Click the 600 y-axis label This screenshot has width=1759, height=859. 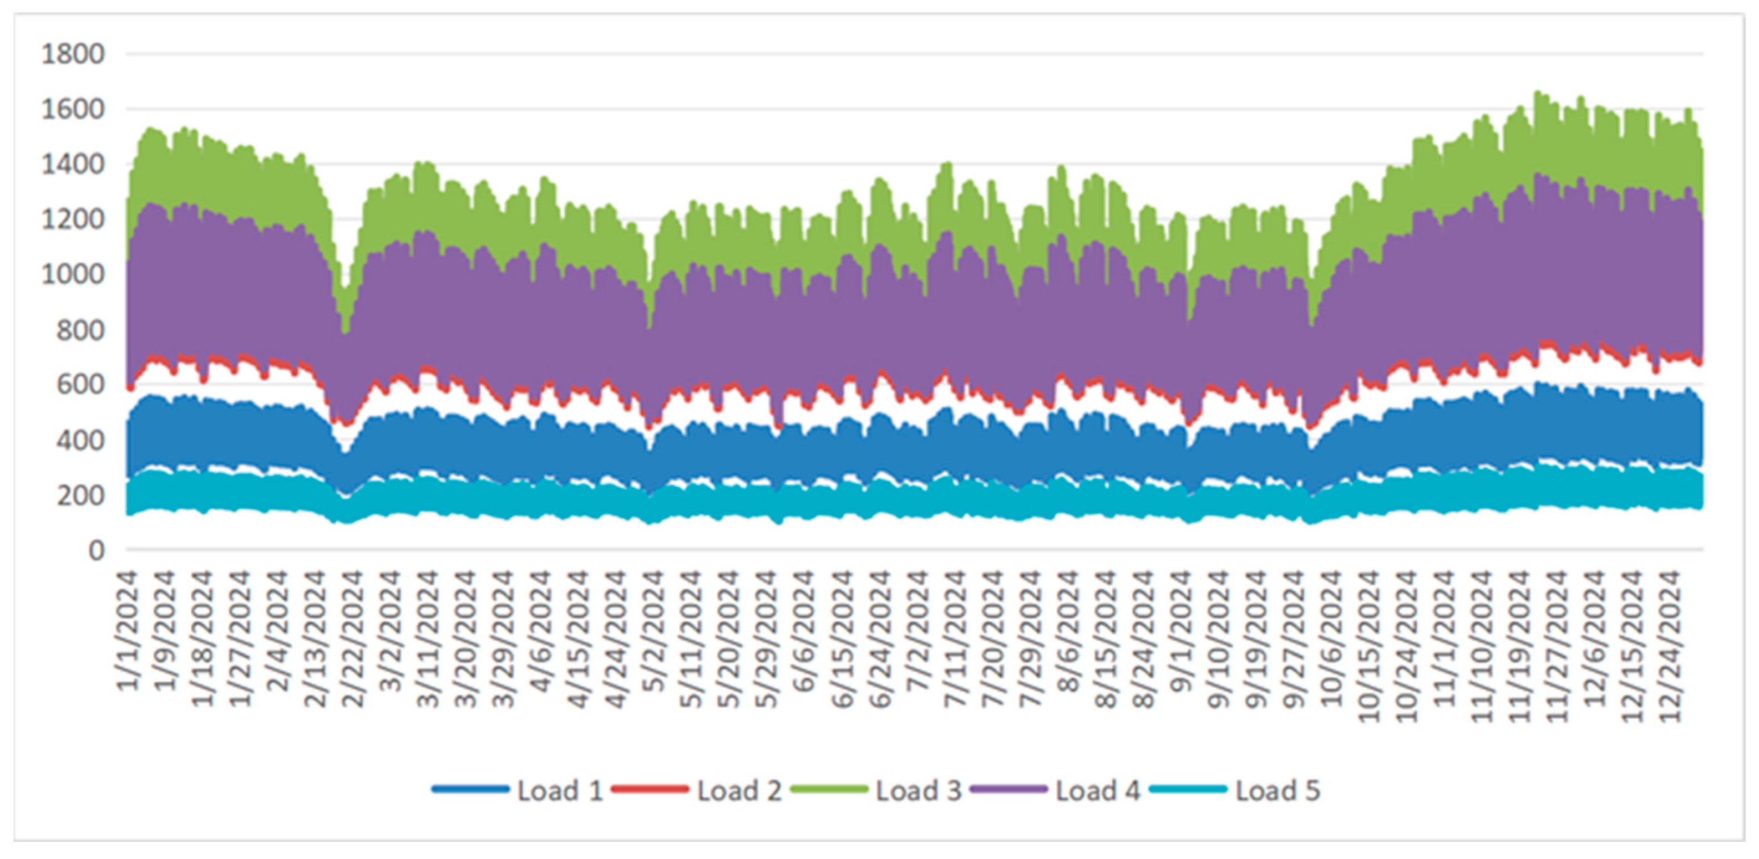coord(80,385)
